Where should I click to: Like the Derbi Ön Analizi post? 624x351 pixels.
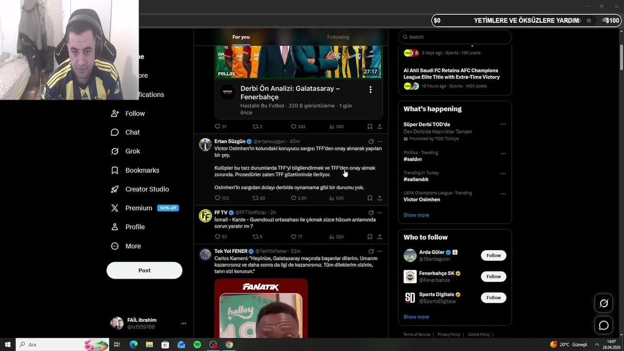click(x=298, y=127)
